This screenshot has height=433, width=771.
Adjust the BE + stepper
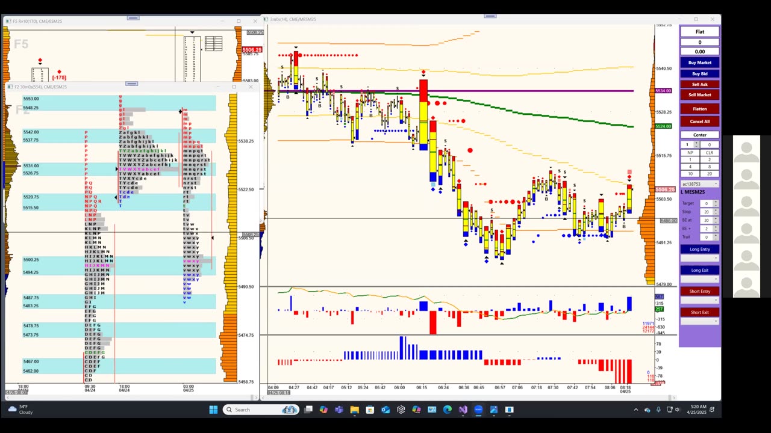(716, 229)
